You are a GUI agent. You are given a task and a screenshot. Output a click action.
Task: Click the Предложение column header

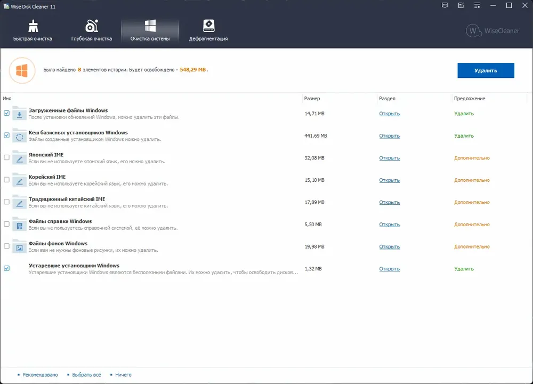pos(470,98)
